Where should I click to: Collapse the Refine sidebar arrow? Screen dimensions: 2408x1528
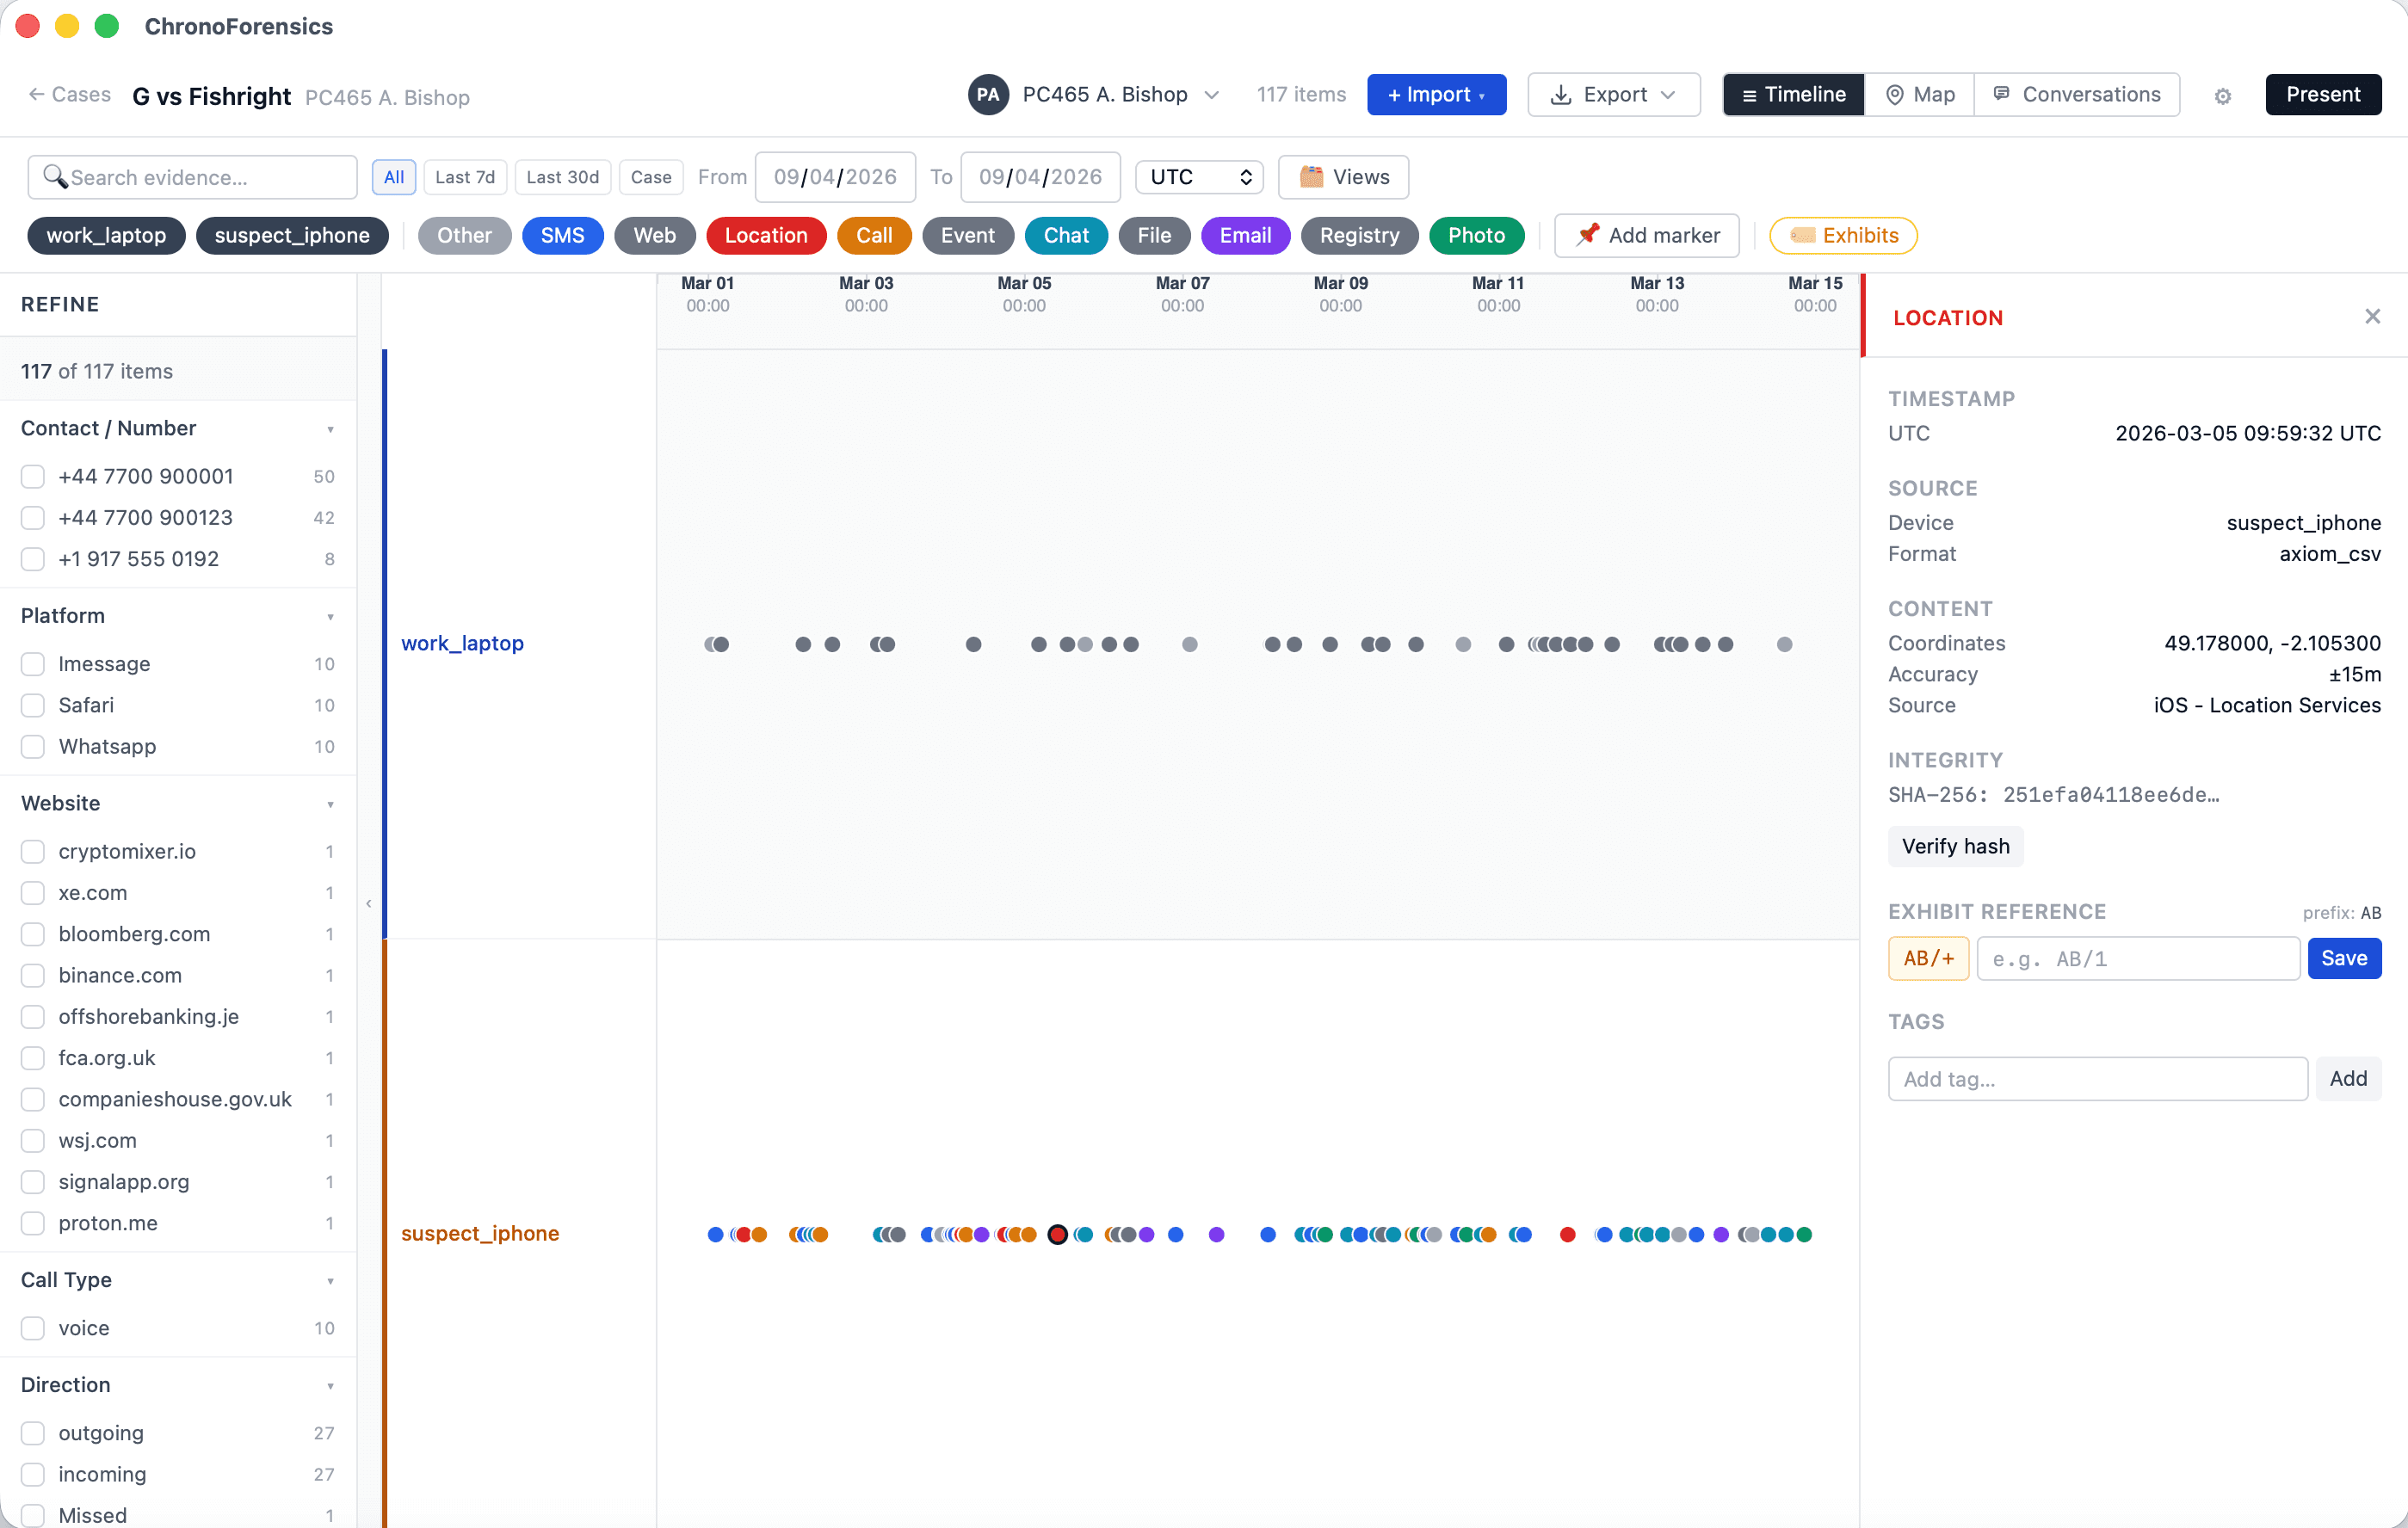(x=369, y=903)
